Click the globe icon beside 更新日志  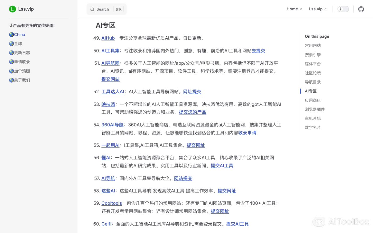coord(11,52)
